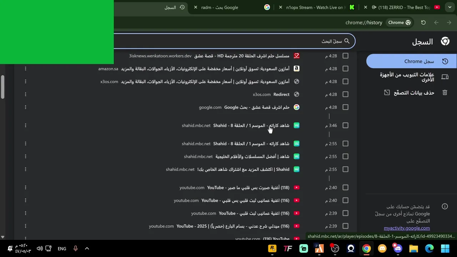Open File Explorer from the taskbar
The image size is (457, 257).
(x=413, y=248)
